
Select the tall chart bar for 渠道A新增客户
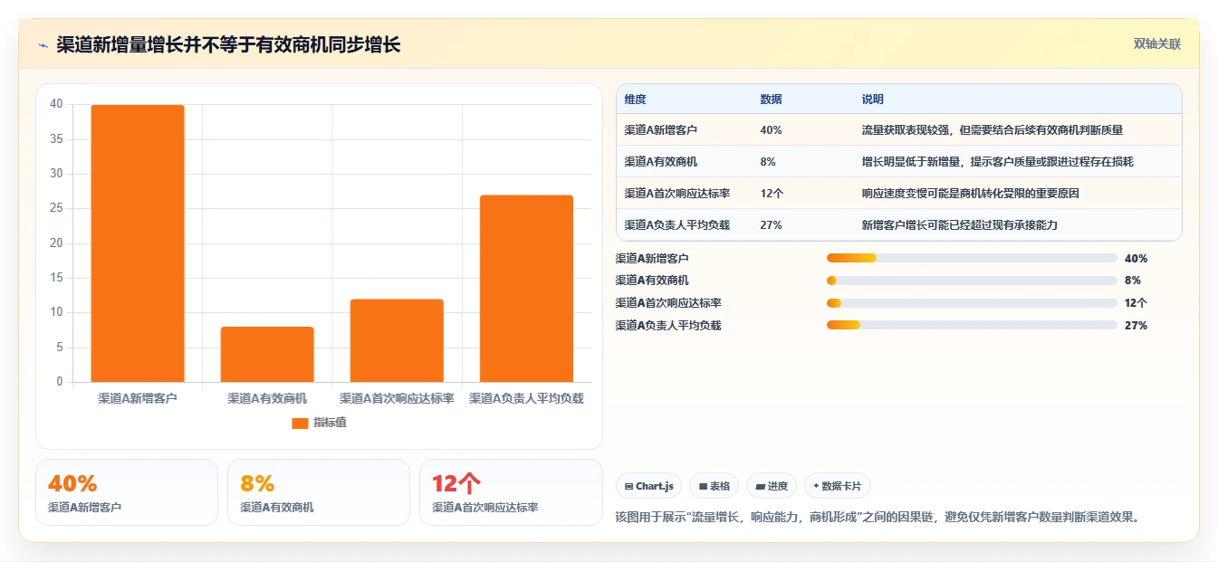tap(138, 243)
